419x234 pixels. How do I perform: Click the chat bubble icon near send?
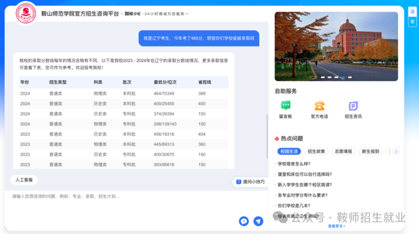point(244,221)
